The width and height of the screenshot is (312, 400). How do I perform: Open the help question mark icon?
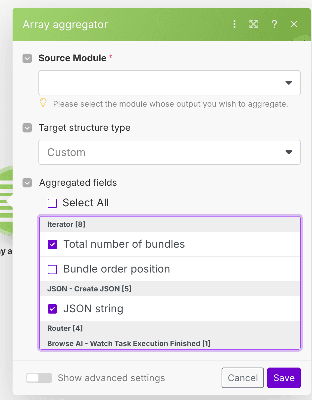pyautogui.click(x=274, y=24)
